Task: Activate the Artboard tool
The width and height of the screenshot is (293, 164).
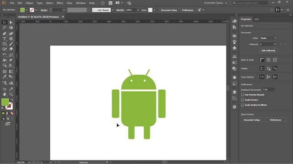Action: click(5, 89)
